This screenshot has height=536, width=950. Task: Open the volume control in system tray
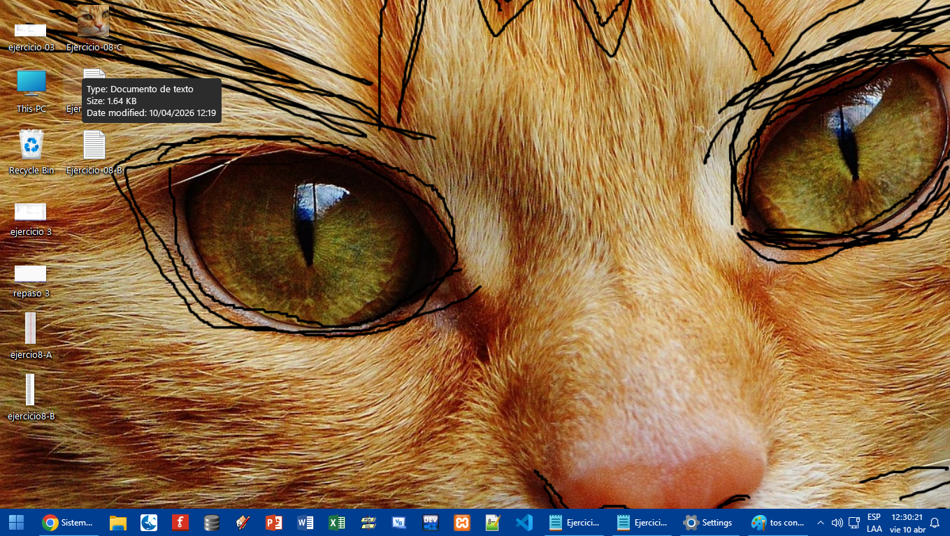[837, 522]
